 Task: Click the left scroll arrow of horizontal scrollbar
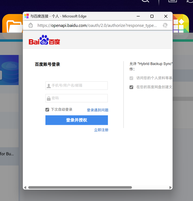coord(25,187)
